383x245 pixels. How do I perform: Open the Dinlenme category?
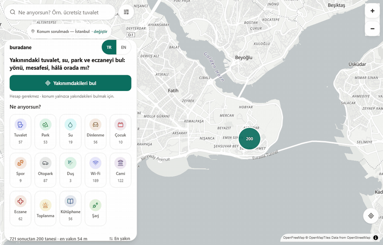coord(95,132)
